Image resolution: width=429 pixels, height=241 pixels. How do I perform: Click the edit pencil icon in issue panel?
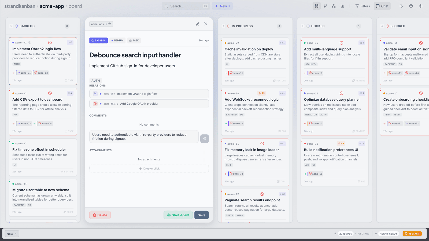click(198, 24)
